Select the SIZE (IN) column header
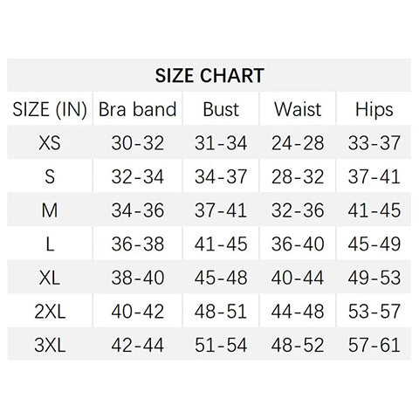419x419 pixels. tap(50, 110)
